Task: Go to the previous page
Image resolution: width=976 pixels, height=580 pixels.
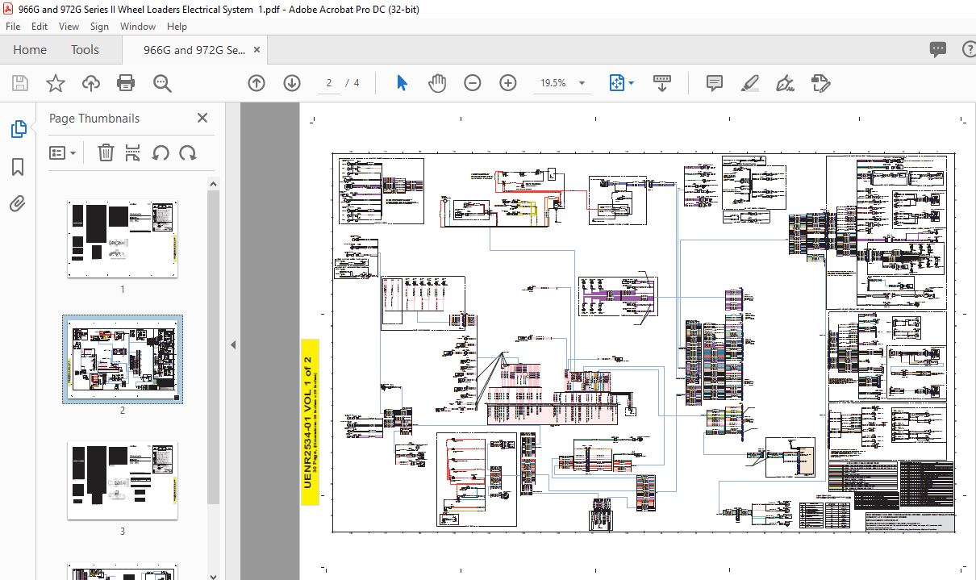Action: 257,83
